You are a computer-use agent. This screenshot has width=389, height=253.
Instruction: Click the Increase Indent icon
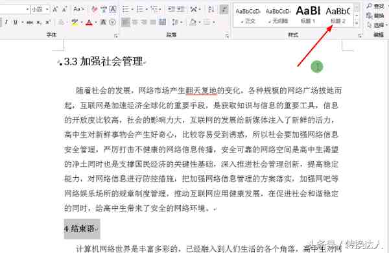tap(181, 10)
